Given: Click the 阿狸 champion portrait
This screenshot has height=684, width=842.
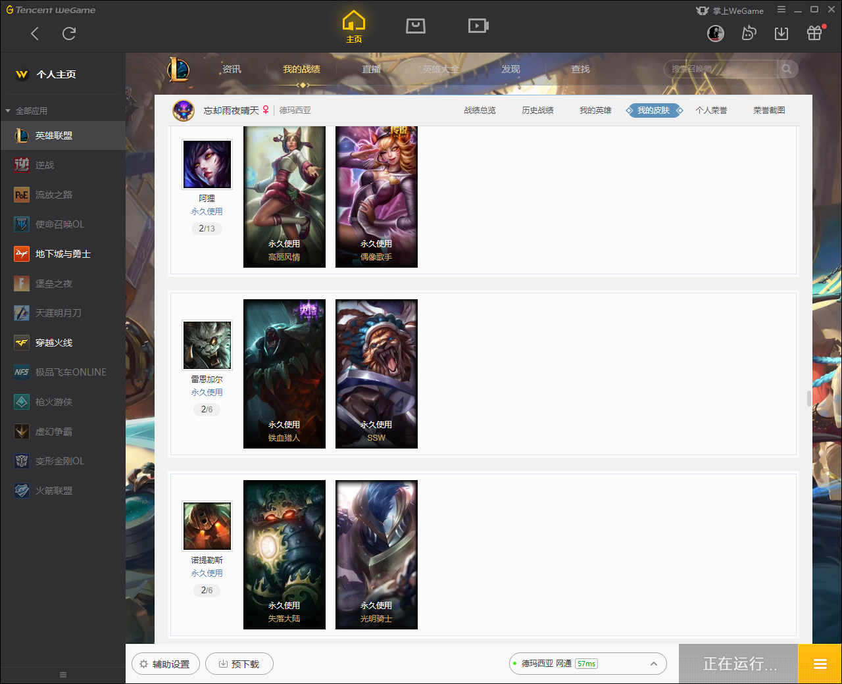Looking at the screenshot, I should (x=207, y=164).
